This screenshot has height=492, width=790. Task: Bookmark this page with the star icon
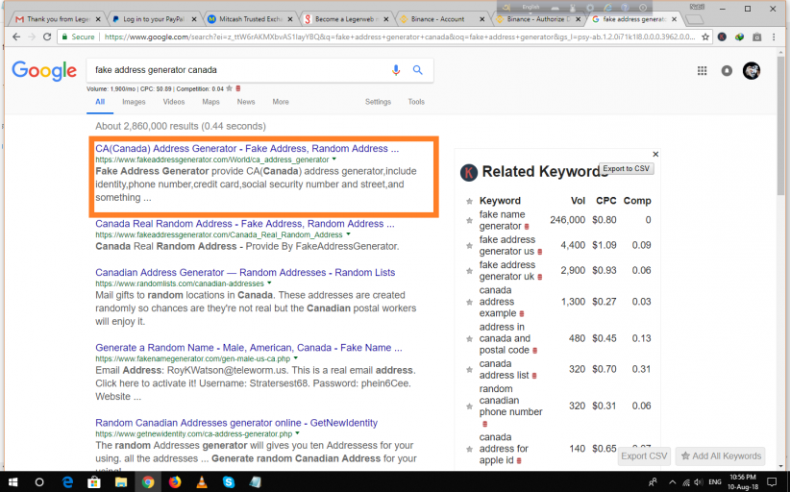click(704, 37)
